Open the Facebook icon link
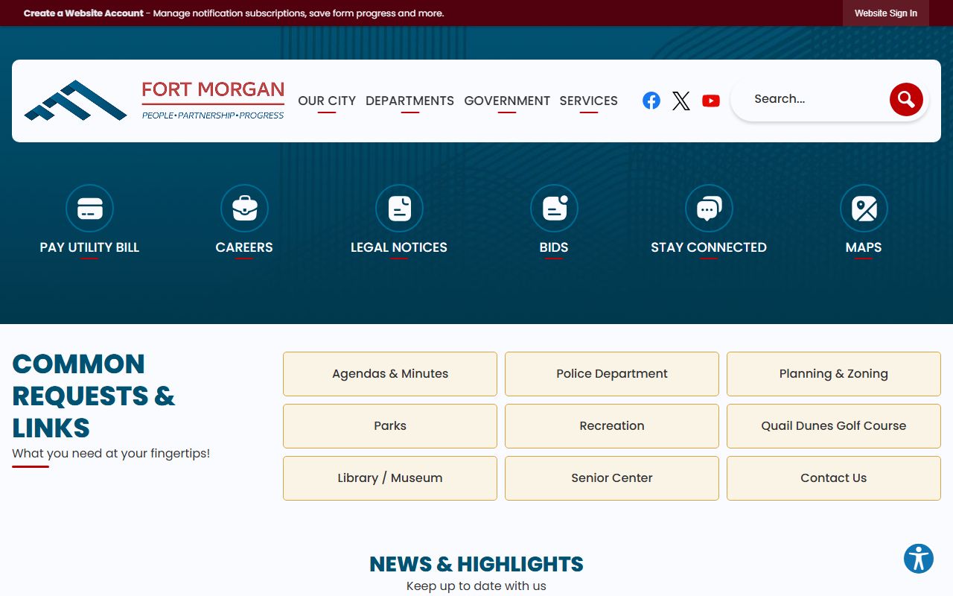 coord(651,101)
